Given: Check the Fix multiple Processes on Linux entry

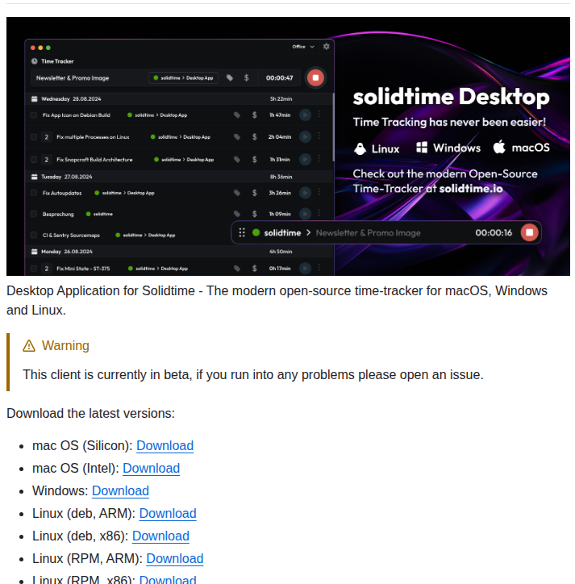Looking at the screenshot, I should pos(34,137).
